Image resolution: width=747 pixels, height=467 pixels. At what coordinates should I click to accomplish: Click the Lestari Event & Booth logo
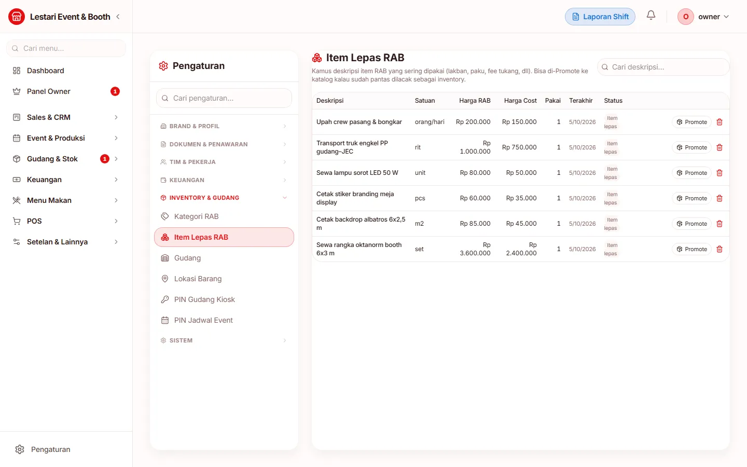point(17,17)
